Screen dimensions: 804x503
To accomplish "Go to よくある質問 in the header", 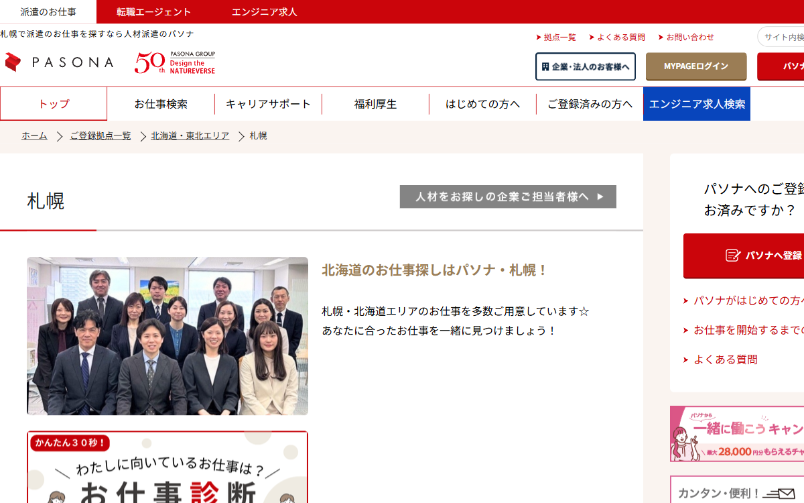I will [617, 38].
